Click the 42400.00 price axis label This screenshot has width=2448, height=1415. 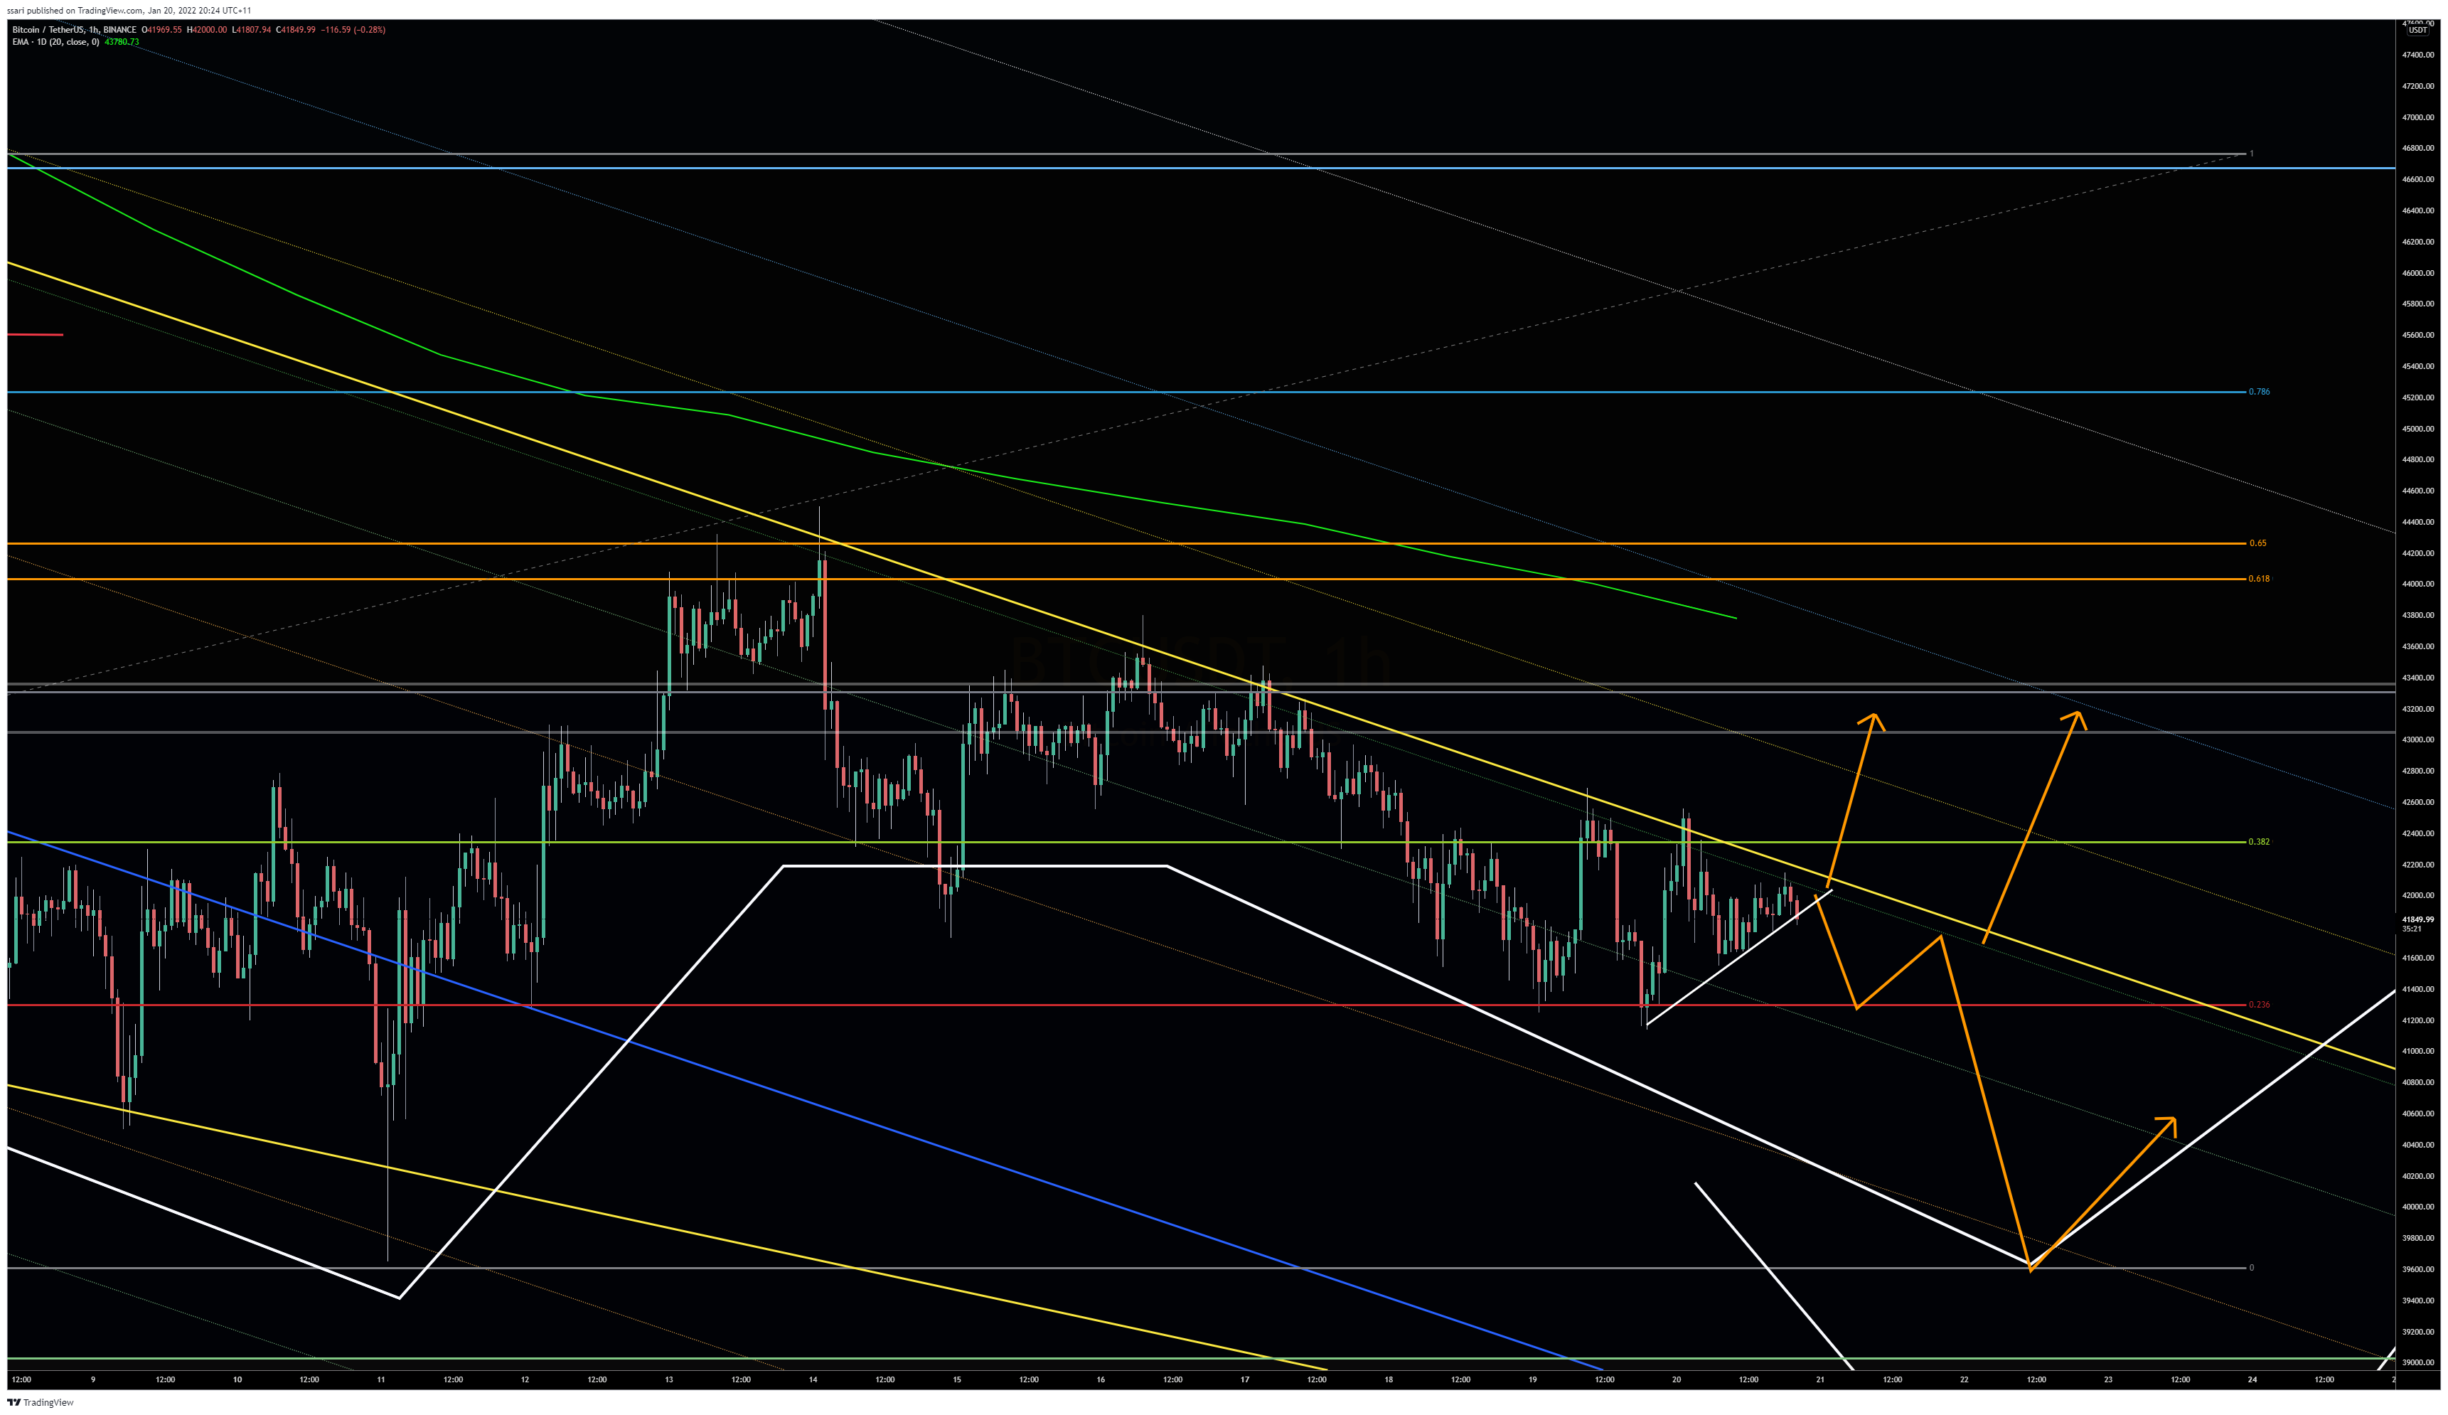coord(2418,833)
